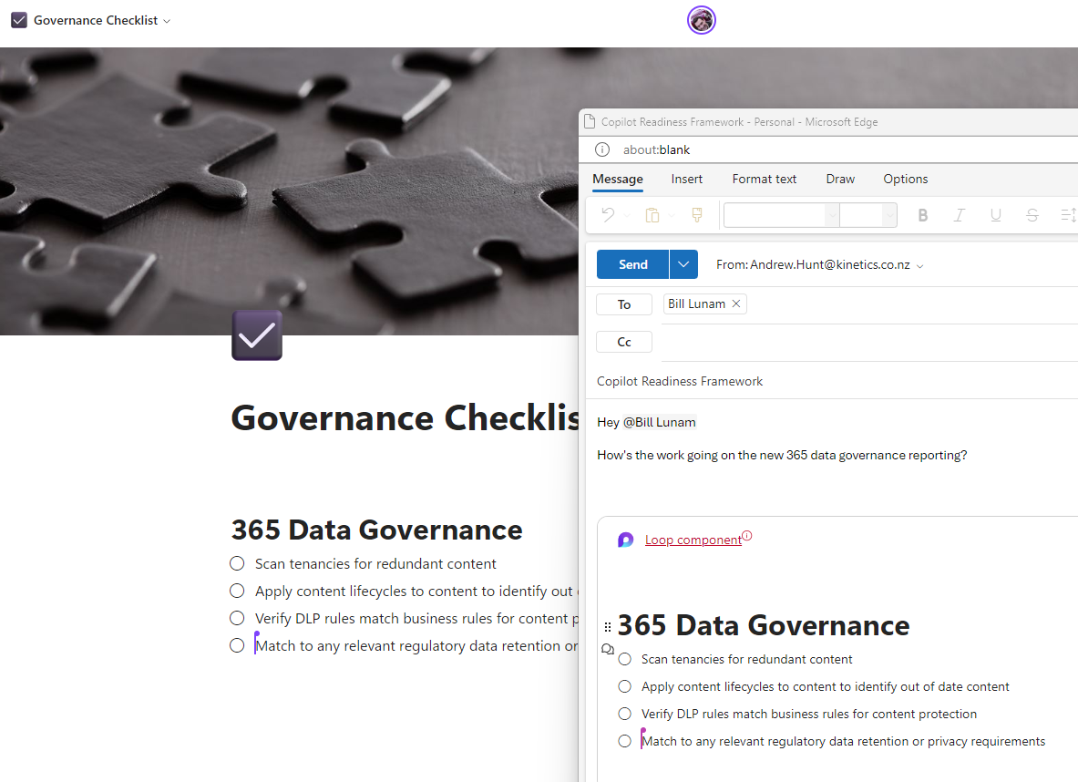Expand the Governance Checklist title dropdown

click(x=167, y=21)
